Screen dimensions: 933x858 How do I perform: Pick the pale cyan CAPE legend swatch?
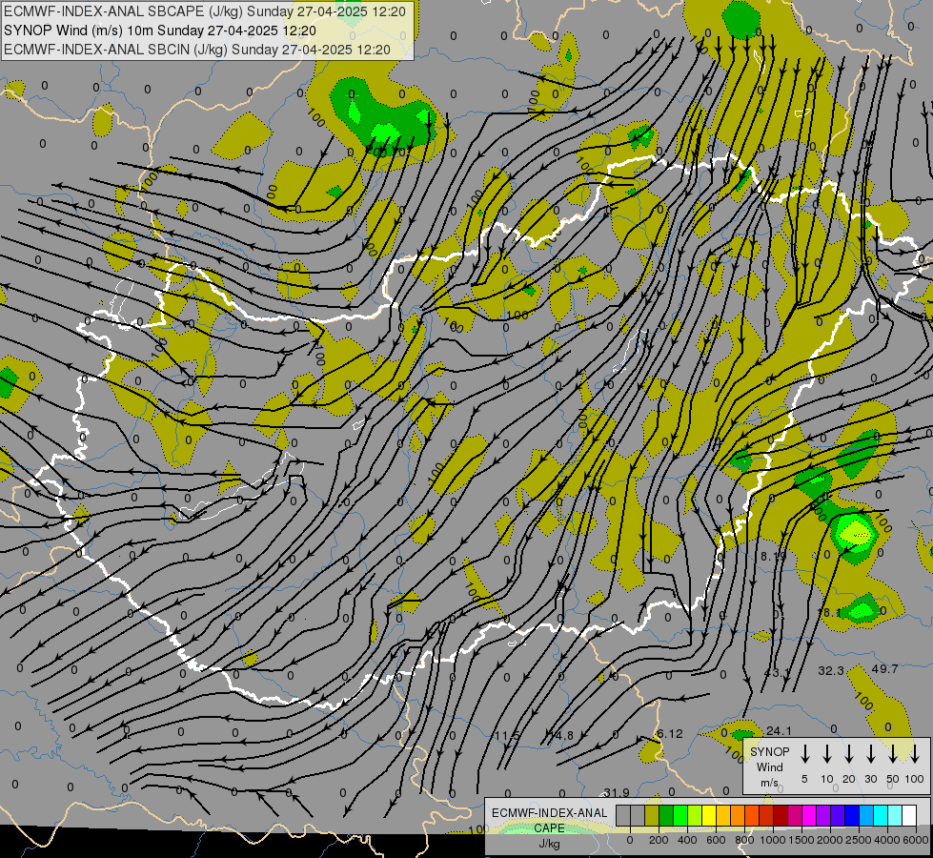click(895, 815)
